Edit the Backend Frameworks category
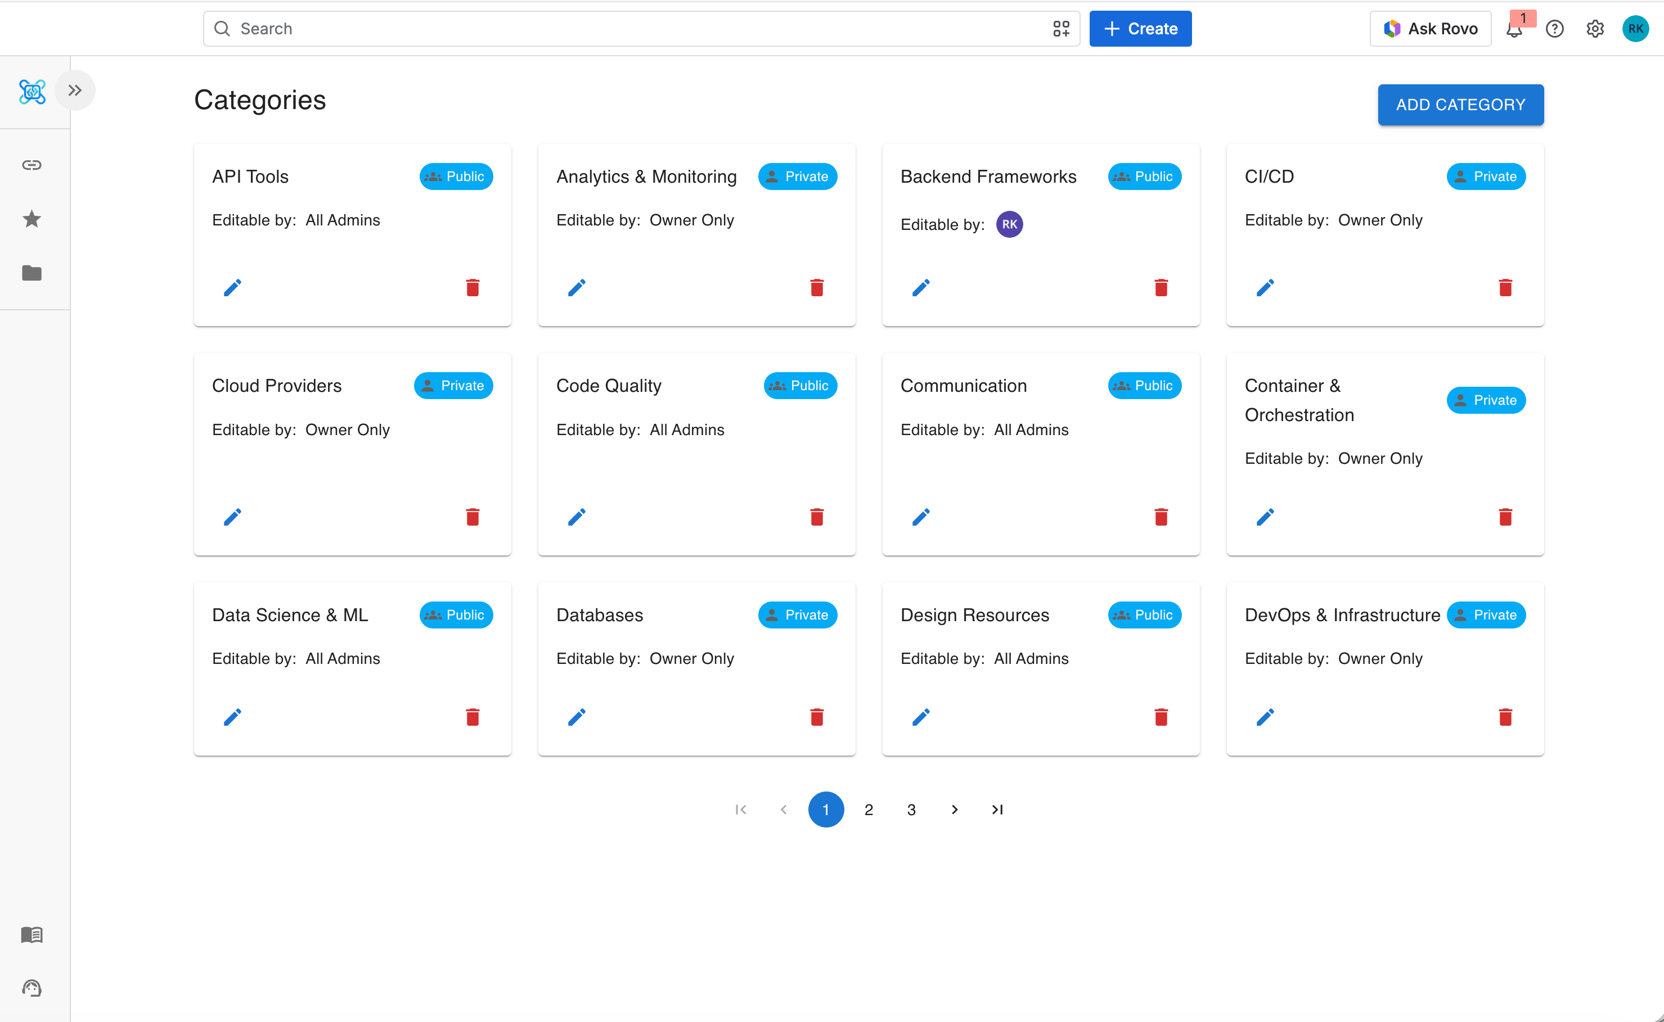Viewport: 1664px width, 1022px height. point(921,288)
